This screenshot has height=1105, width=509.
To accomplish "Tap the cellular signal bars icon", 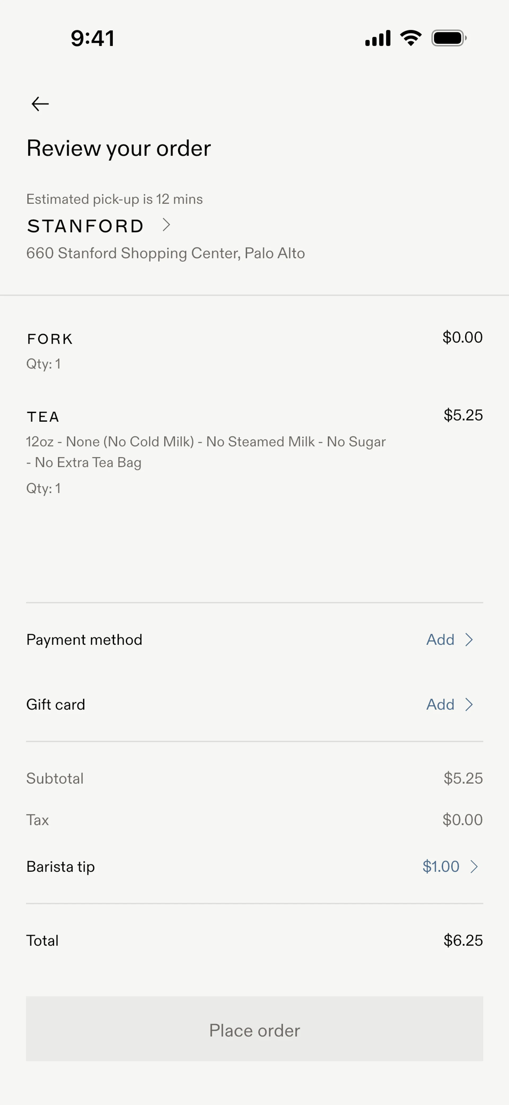I will pos(378,38).
